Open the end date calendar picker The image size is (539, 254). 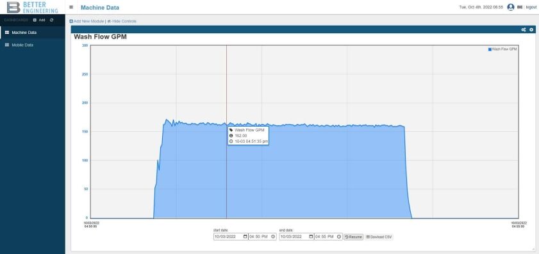pos(311,237)
